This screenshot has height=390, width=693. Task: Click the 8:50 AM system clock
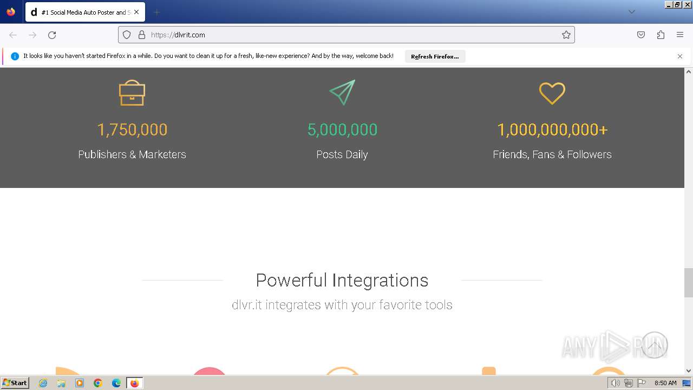coord(665,383)
